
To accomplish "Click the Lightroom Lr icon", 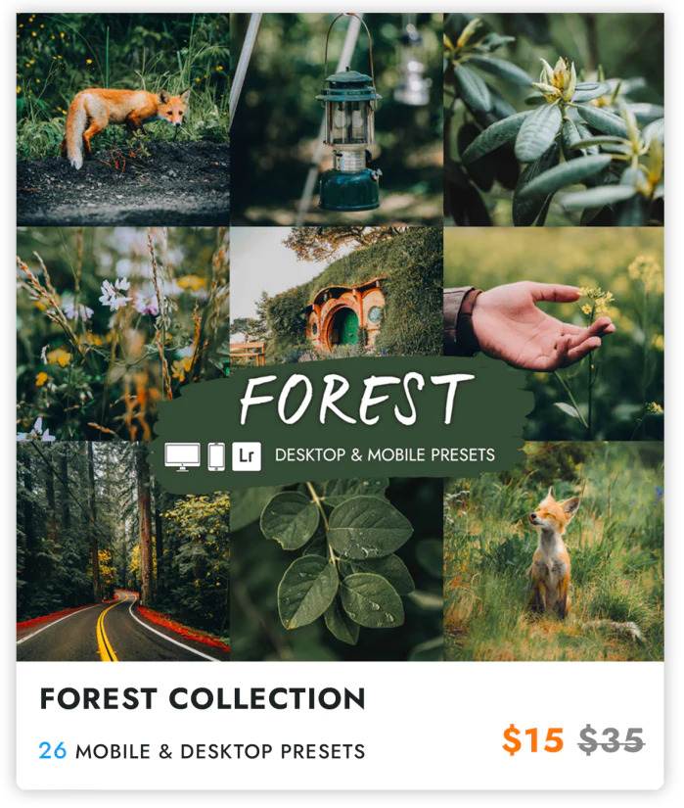I will tap(247, 456).
